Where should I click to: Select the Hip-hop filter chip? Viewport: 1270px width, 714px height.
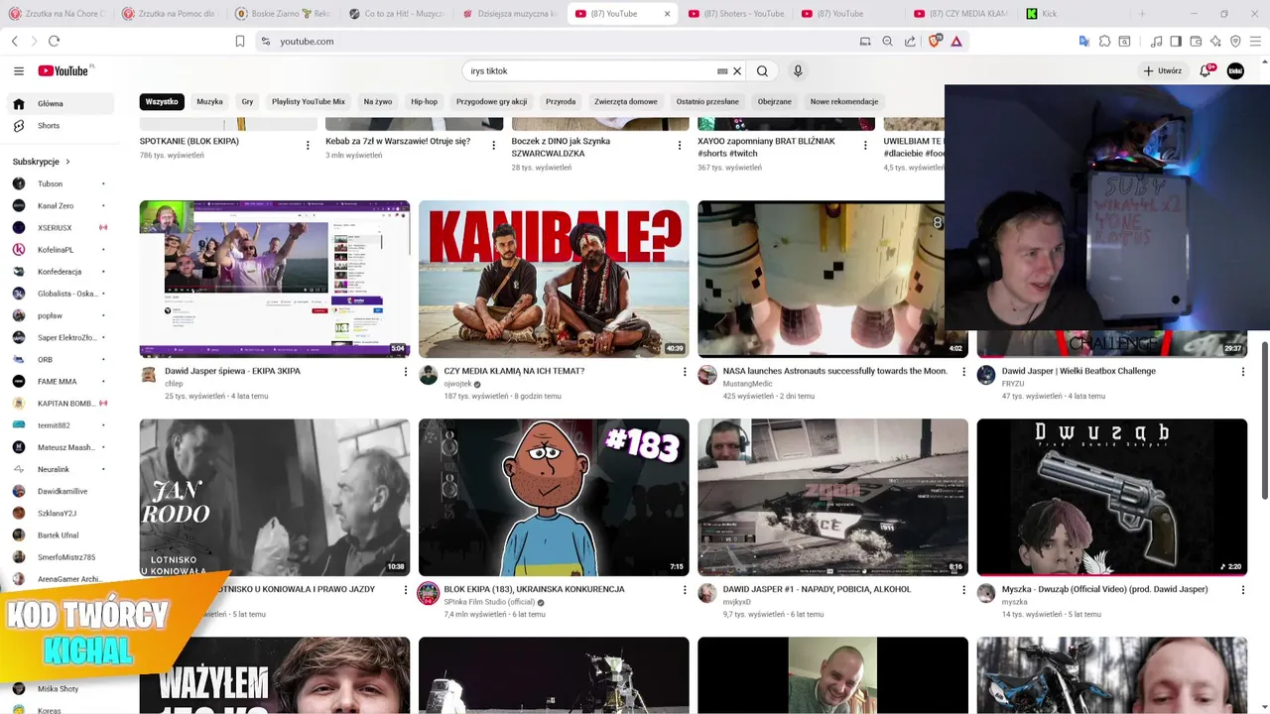coord(425,101)
